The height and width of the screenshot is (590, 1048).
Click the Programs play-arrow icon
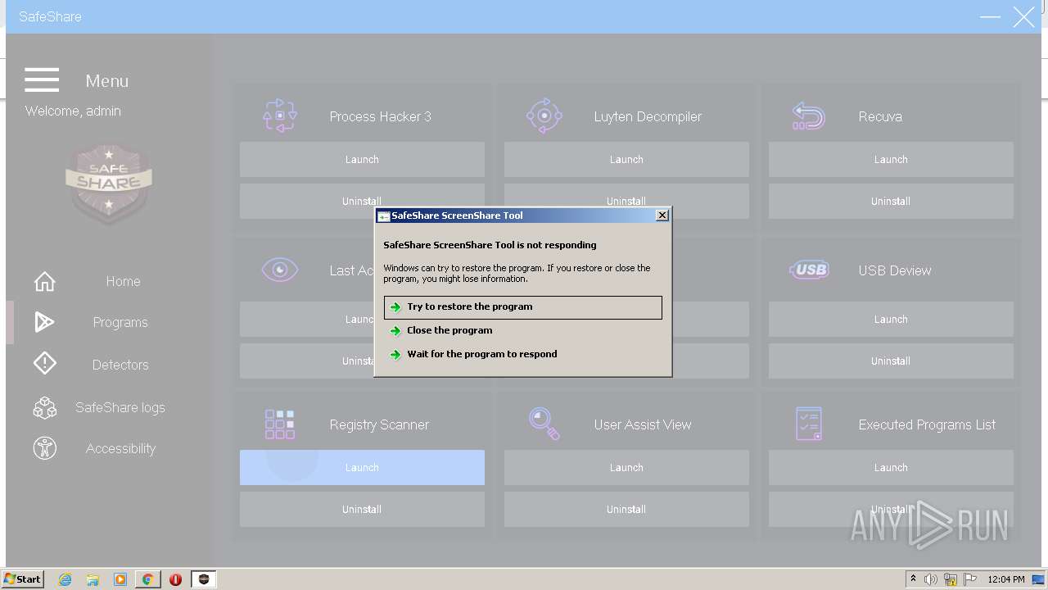click(44, 322)
